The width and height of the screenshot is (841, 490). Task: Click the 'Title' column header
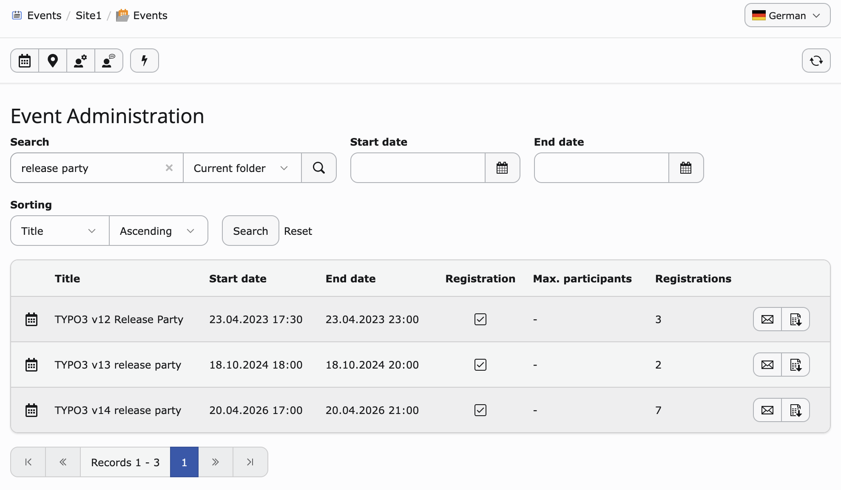tap(67, 279)
